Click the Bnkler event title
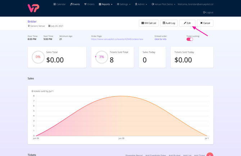The width and height of the screenshot is (241, 156). click(32, 22)
